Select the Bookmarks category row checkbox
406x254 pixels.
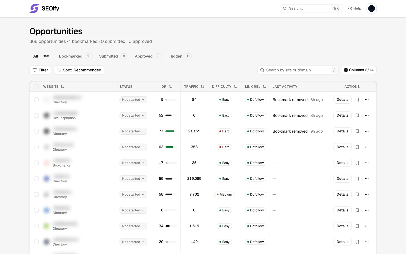point(36,163)
